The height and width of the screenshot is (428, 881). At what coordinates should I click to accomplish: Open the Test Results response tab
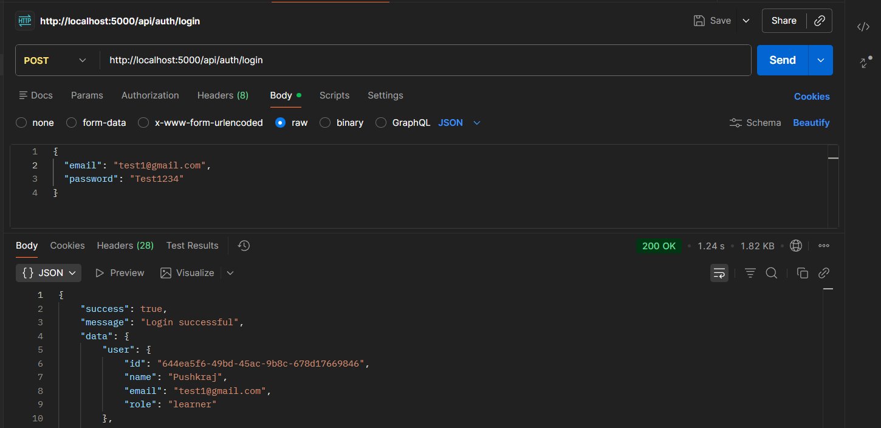[192, 246]
